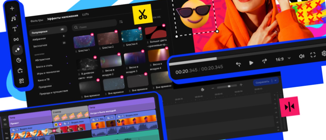Select the Блестки 4 effect thumbnail
This screenshot has width=326, height=140.
click(x=131, y=35)
